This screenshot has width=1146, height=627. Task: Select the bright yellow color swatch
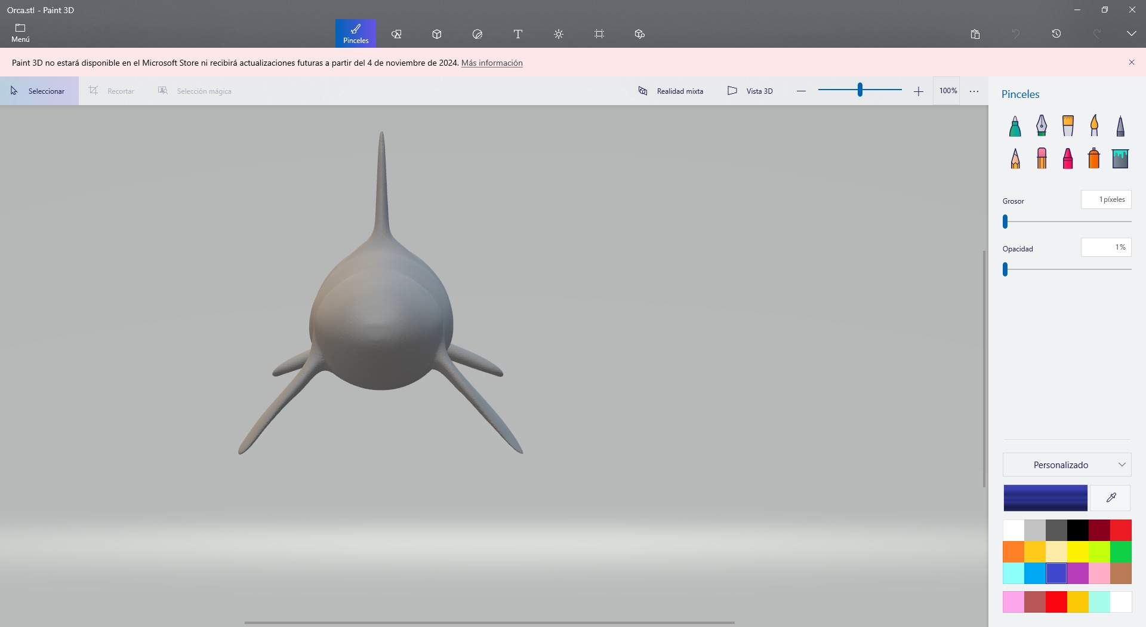1078,552
